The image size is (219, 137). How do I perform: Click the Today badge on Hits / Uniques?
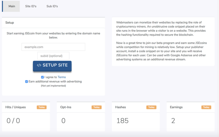42,107
